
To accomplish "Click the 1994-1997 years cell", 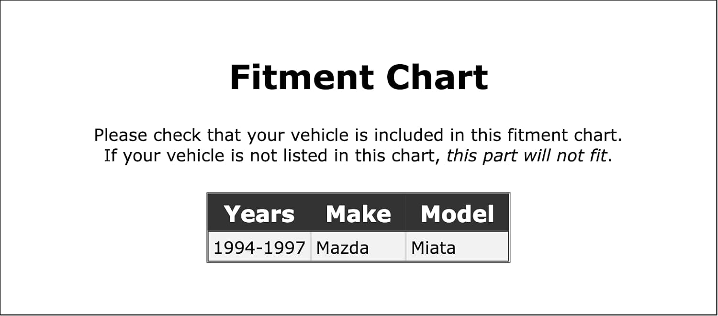I will [259, 247].
